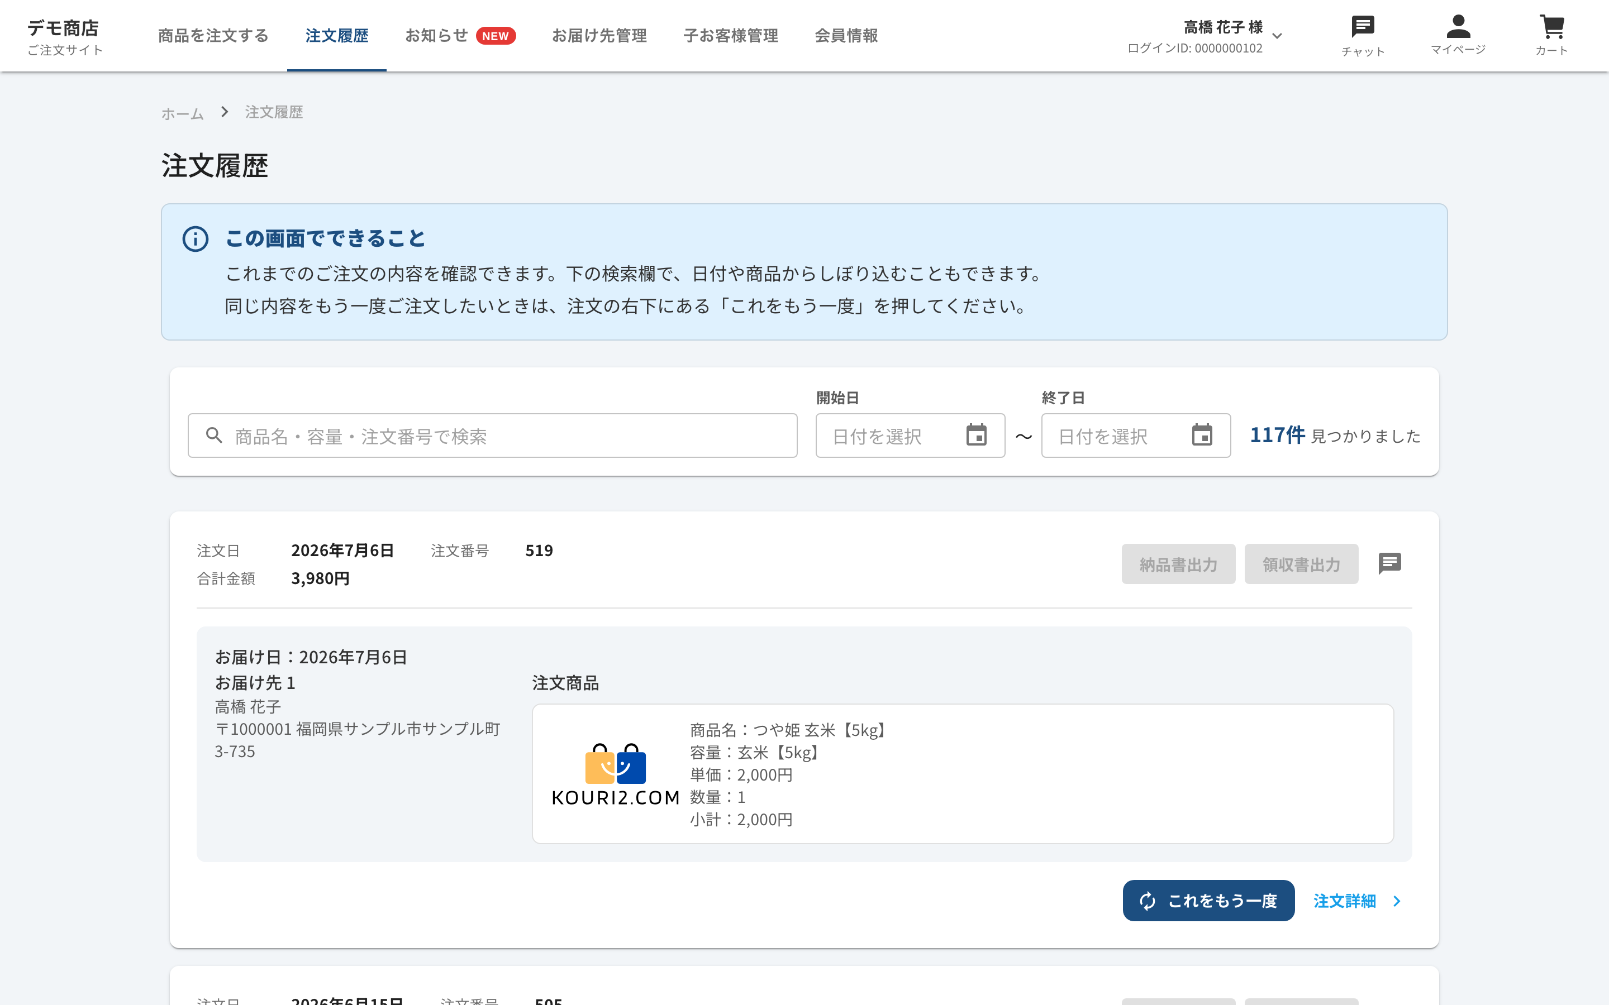Click 納品書出力 button for order 519

tap(1178, 564)
